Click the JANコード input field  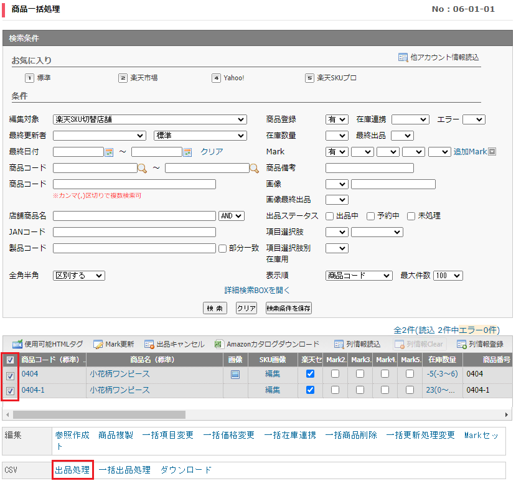[134, 232]
